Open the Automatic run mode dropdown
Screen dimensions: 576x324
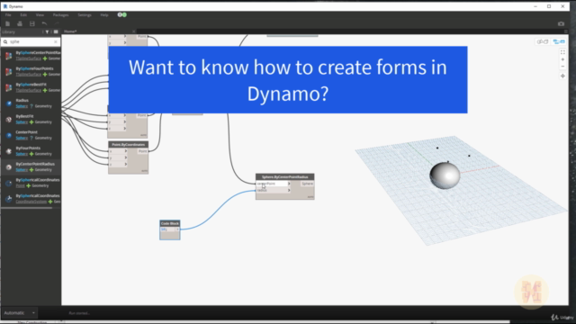click(x=19, y=313)
